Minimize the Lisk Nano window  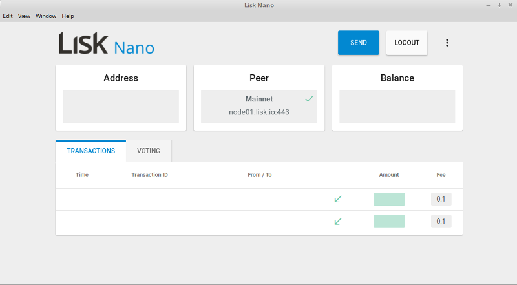point(488,5)
